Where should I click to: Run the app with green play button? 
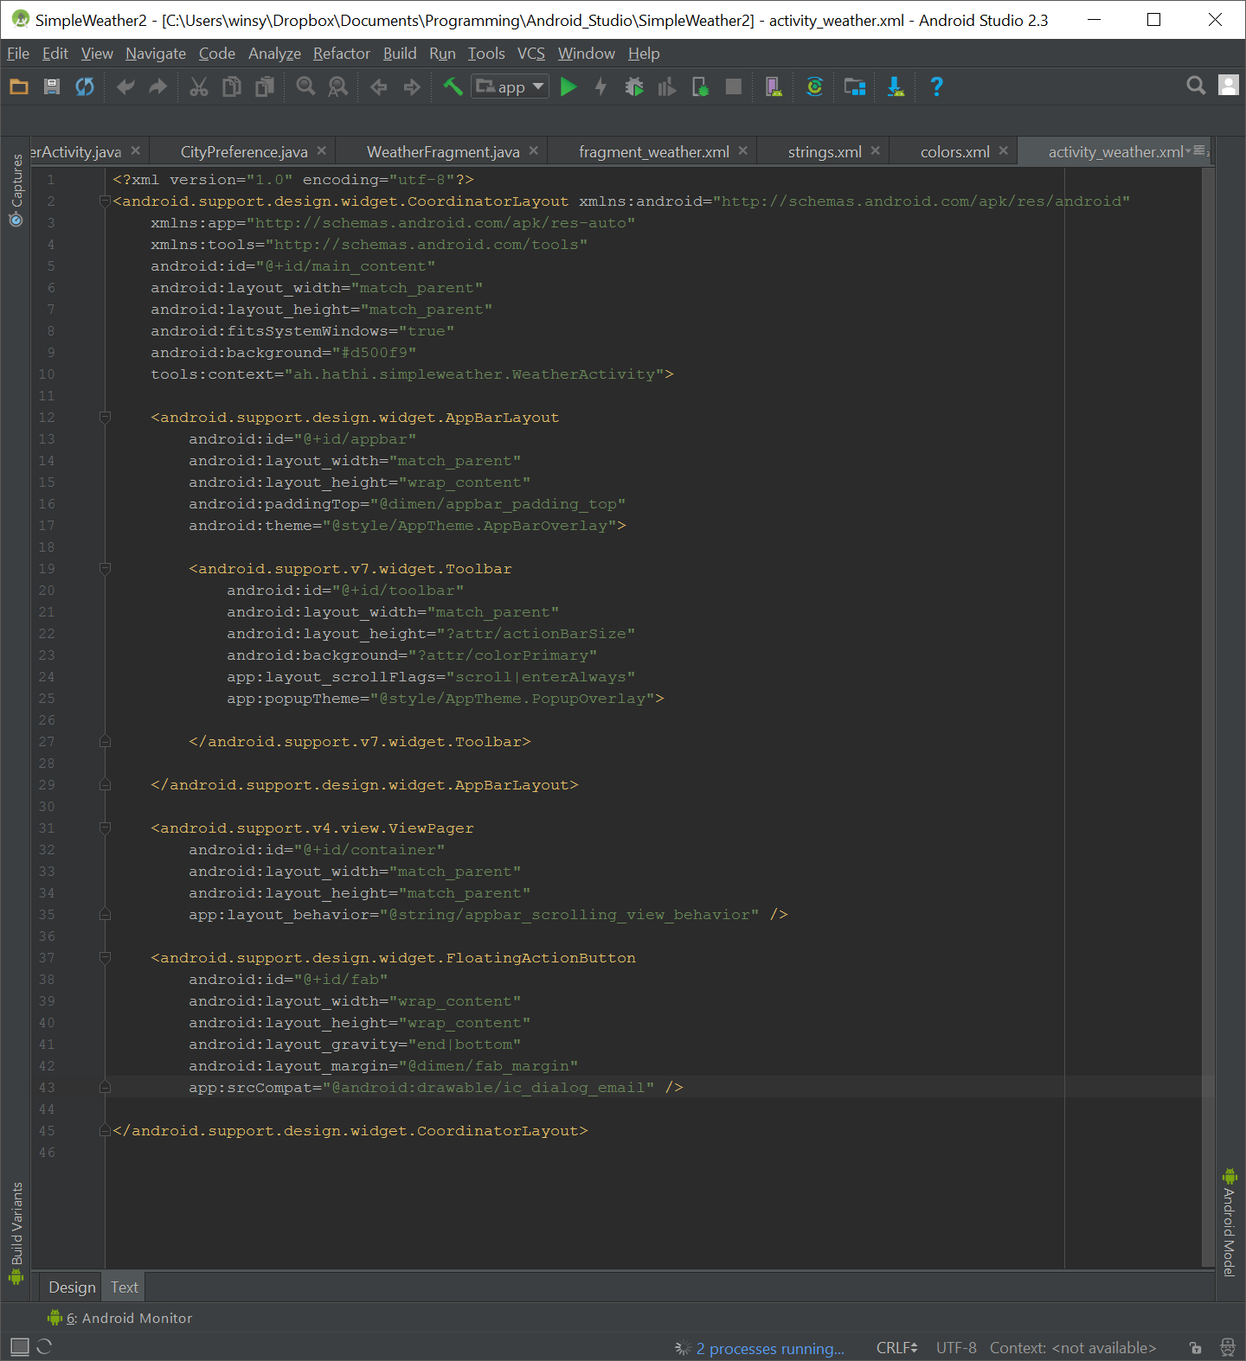tap(568, 86)
